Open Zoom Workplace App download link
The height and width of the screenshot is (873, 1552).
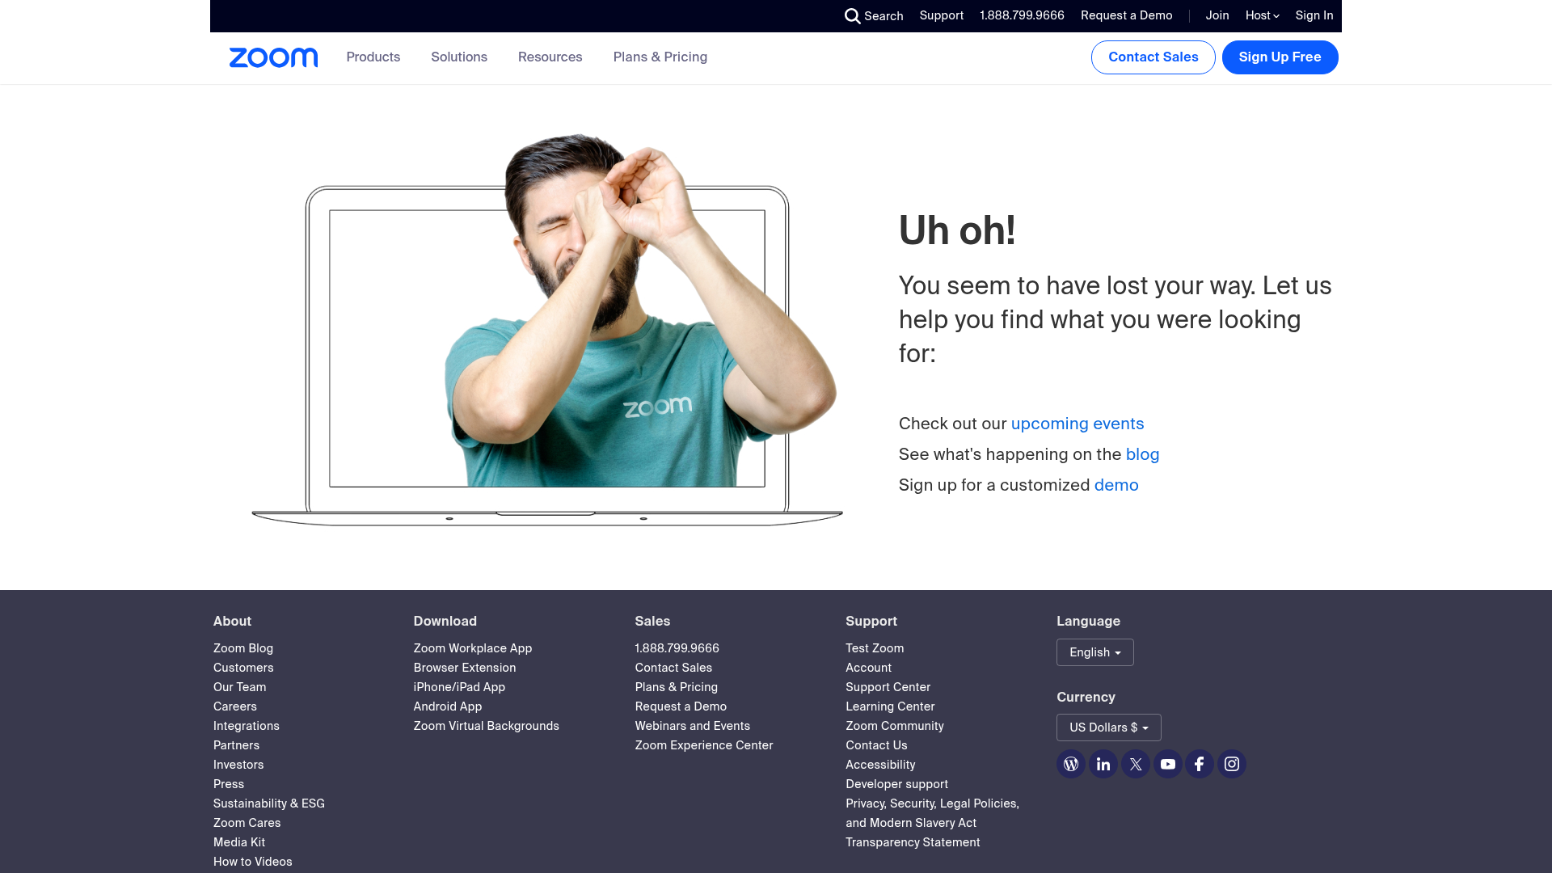[x=473, y=648]
